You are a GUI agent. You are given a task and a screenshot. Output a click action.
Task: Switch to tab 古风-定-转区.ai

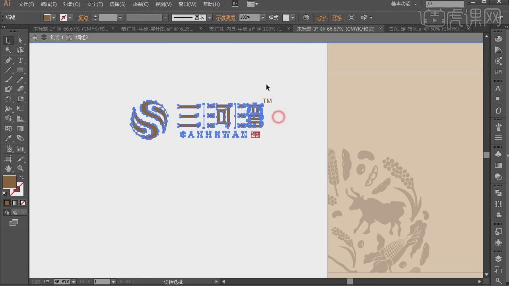[x=426, y=29]
